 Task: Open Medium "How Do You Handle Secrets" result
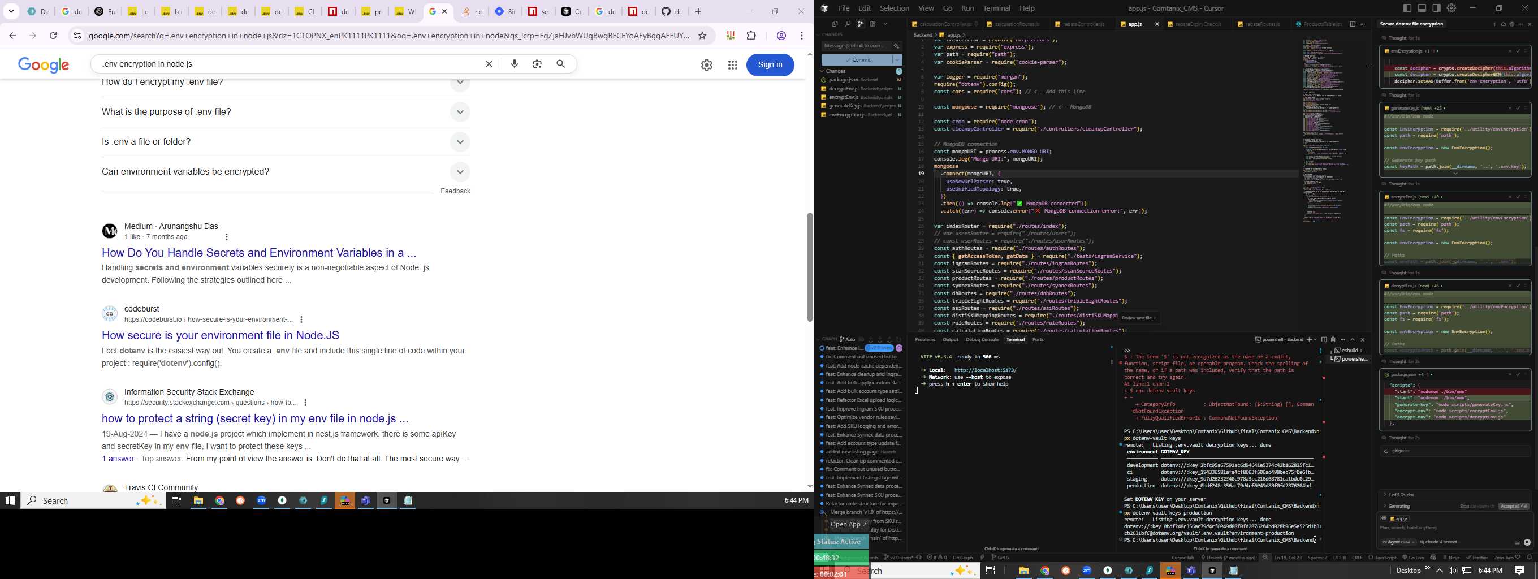coord(258,253)
